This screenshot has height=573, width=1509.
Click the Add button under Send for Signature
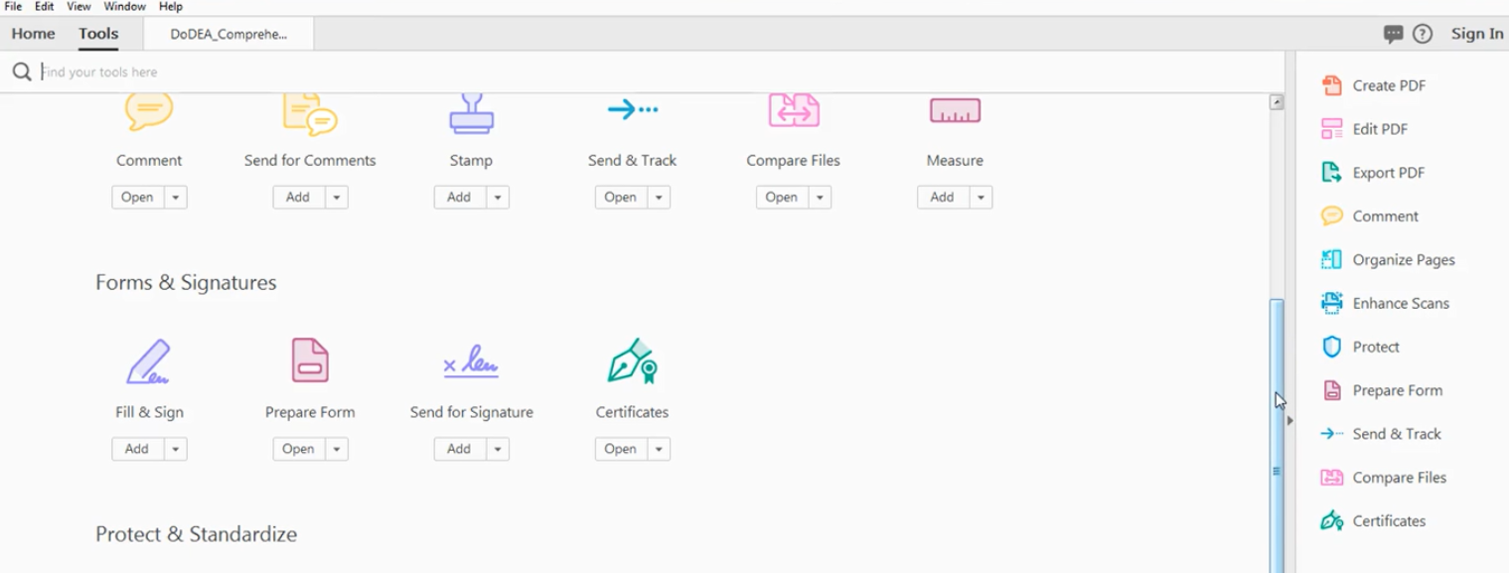(459, 450)
